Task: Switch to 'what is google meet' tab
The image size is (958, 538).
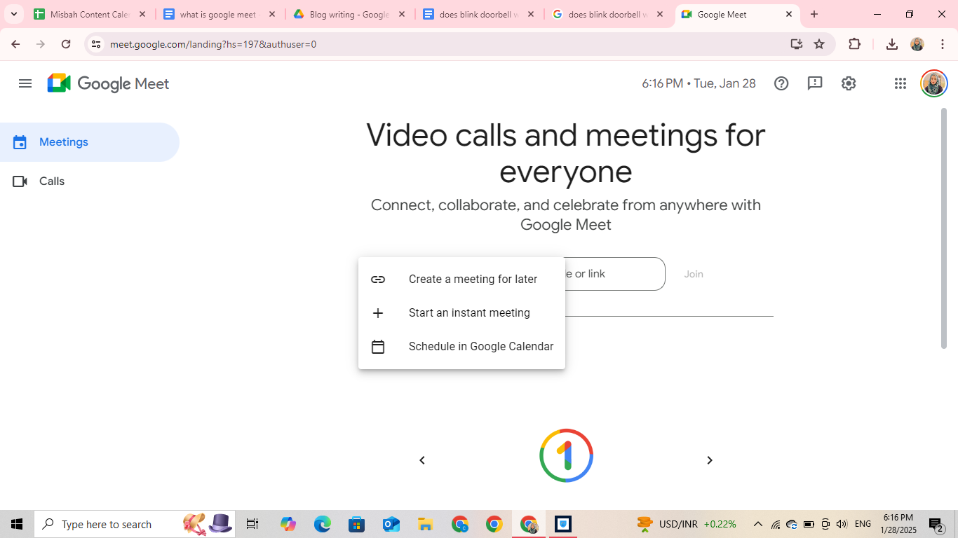Action: point(220,14)
